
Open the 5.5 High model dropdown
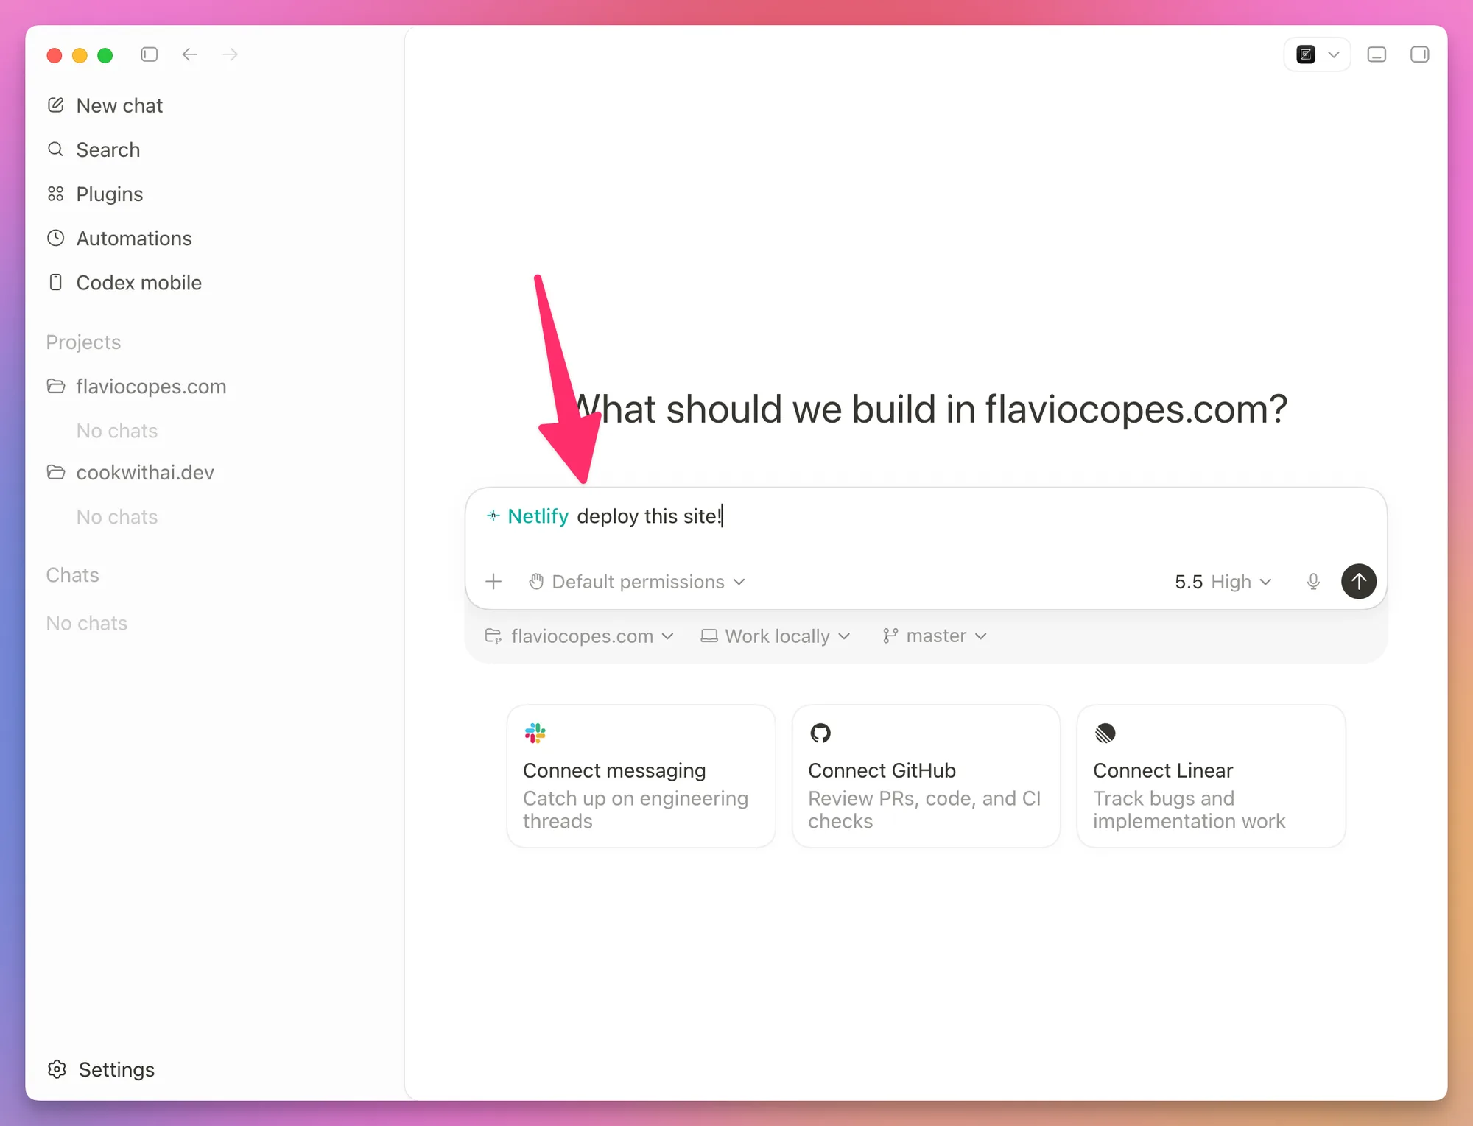coord(1223,582)
